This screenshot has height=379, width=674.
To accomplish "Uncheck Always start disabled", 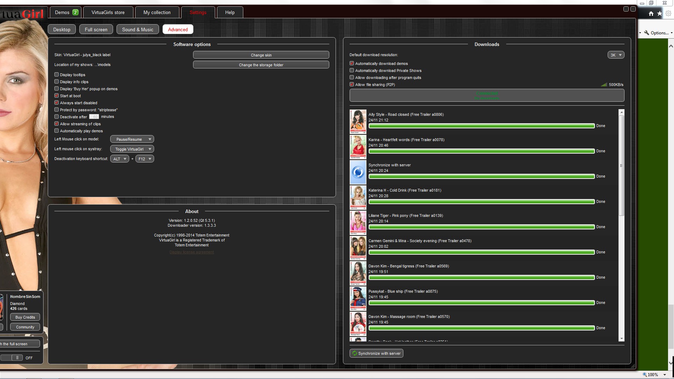I will point(57,102).
